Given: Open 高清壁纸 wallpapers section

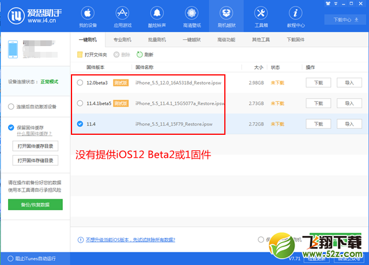Looking at the screenshot, I should [x=192, y=17].
